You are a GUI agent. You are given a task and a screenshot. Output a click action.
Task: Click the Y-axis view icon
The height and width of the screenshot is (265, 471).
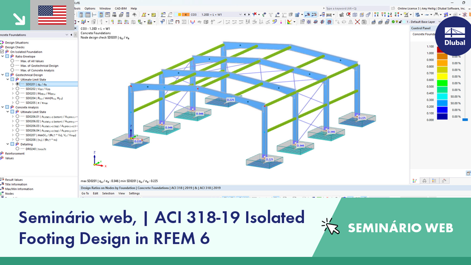coord(383,14)
